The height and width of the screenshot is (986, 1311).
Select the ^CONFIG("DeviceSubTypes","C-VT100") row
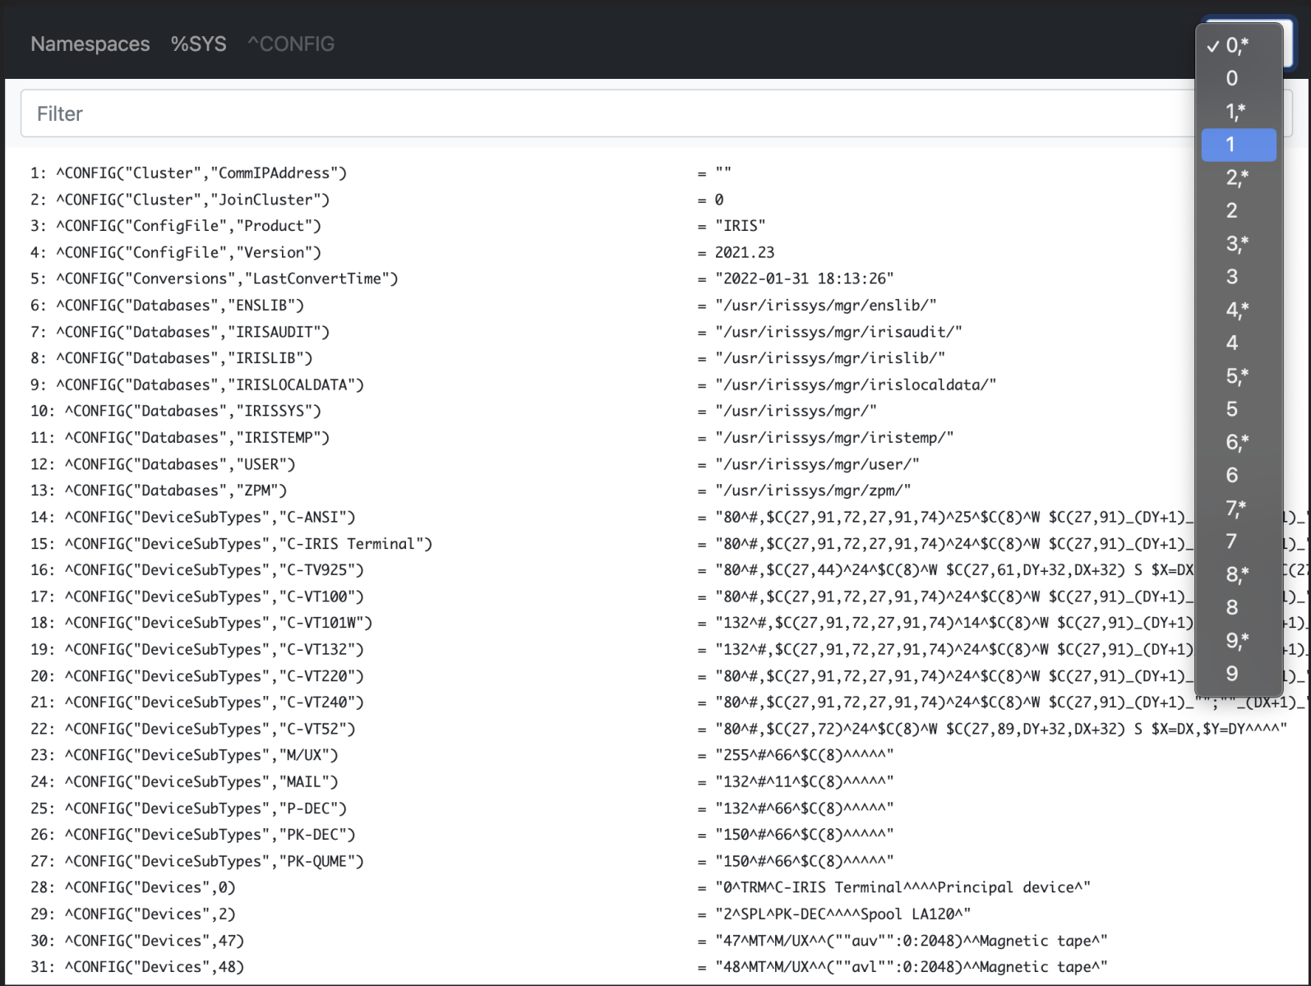pyautogui.click(x=214, y=597)
